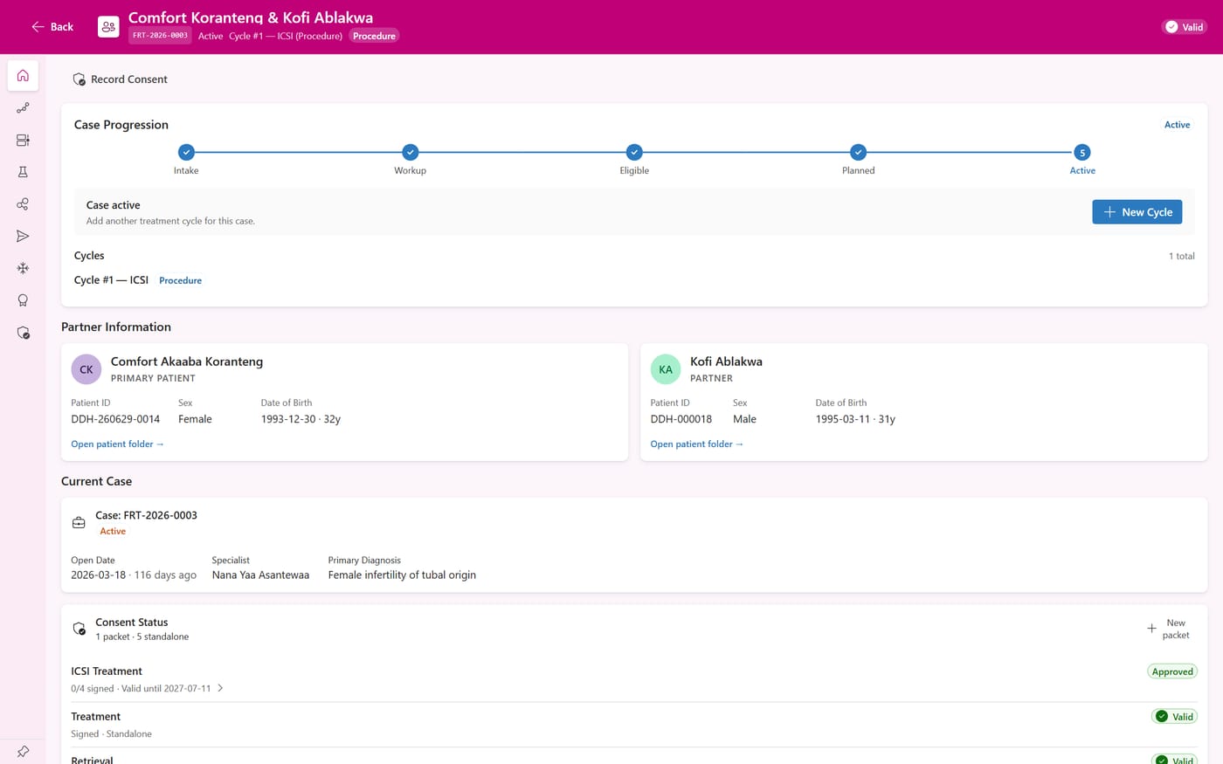The width and height of the screenshot is (1223, 764).
Task: Click the Record Consent shield icon
Action: (x=79, y=79)
